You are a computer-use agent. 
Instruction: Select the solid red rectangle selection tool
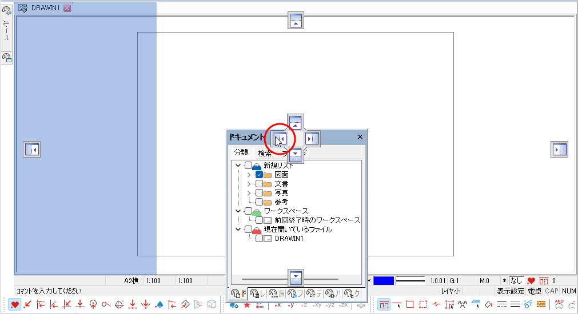[x=410, y=305]
